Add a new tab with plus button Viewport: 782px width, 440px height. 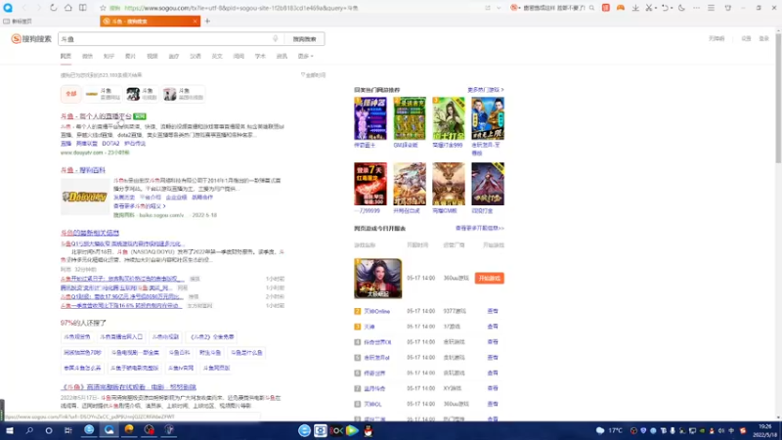[207, 21]
